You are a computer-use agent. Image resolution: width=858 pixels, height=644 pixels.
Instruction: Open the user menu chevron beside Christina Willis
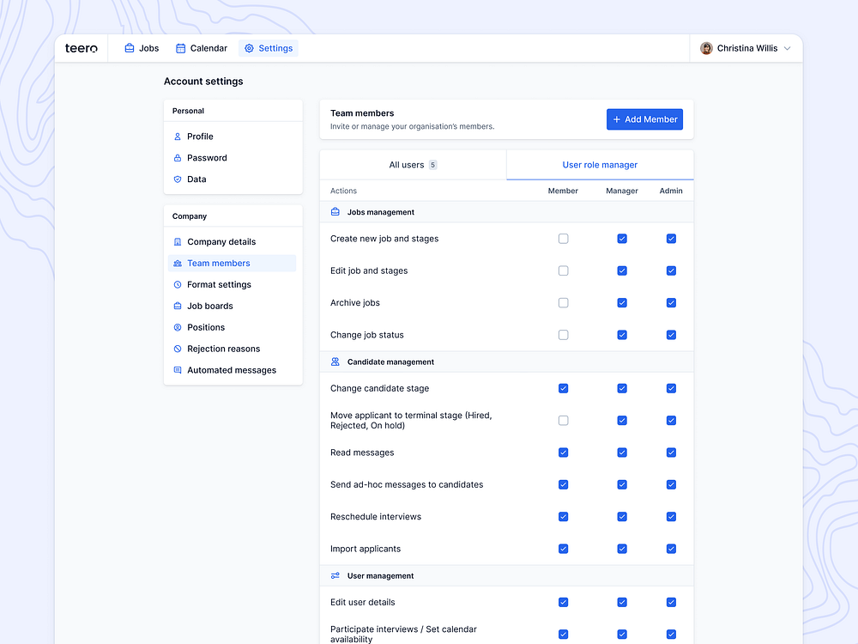coord(787,48)
